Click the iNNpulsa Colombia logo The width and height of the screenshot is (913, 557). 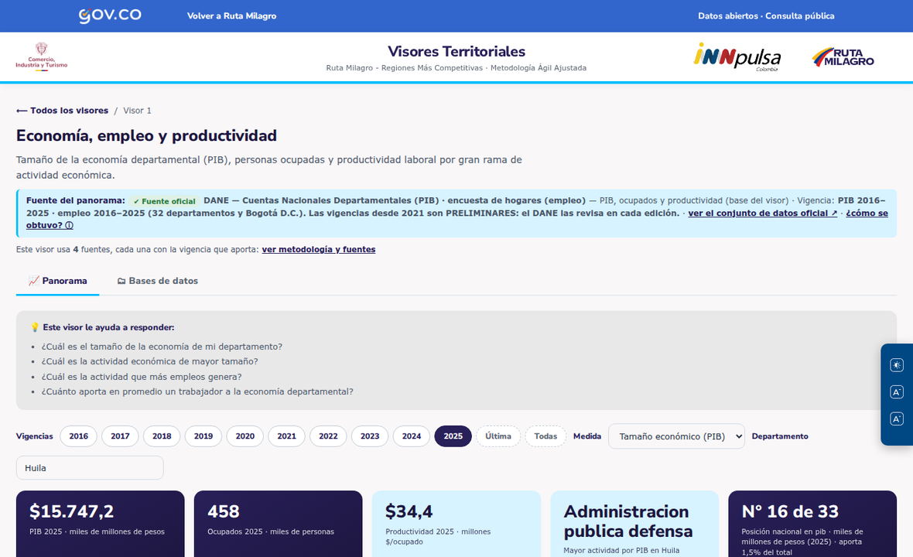pyautogui.click(x=737, y=57)
